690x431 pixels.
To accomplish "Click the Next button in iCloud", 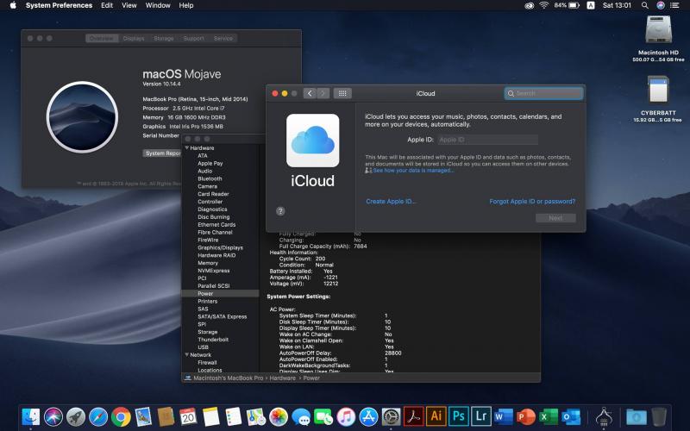I will tap(555, 218).
